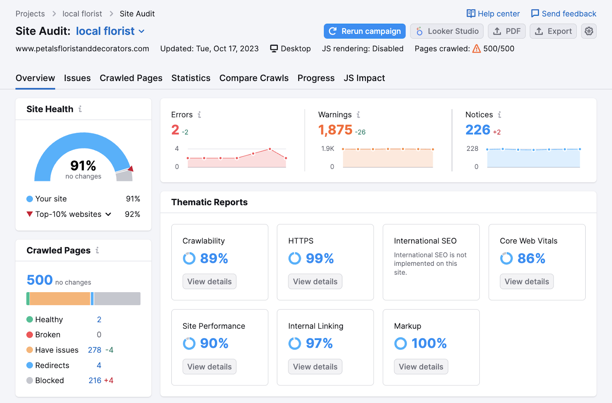Image resolution: width=612 pixels, height=403 pixels.
Task: Click Errors info icon
Action: (199, 115)
